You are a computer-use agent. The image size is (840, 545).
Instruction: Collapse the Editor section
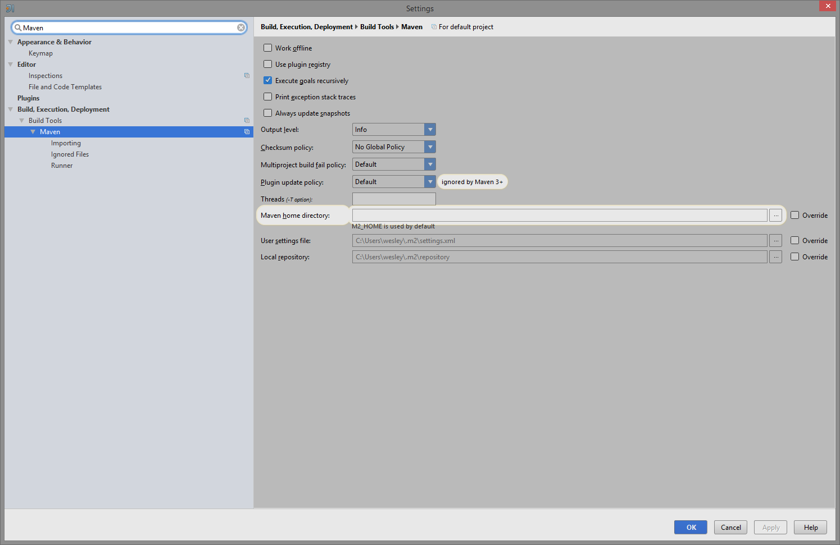tap(11, 65)
